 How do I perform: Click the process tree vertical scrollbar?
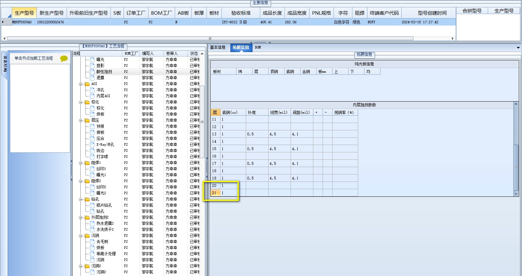(x=202, y=121)
